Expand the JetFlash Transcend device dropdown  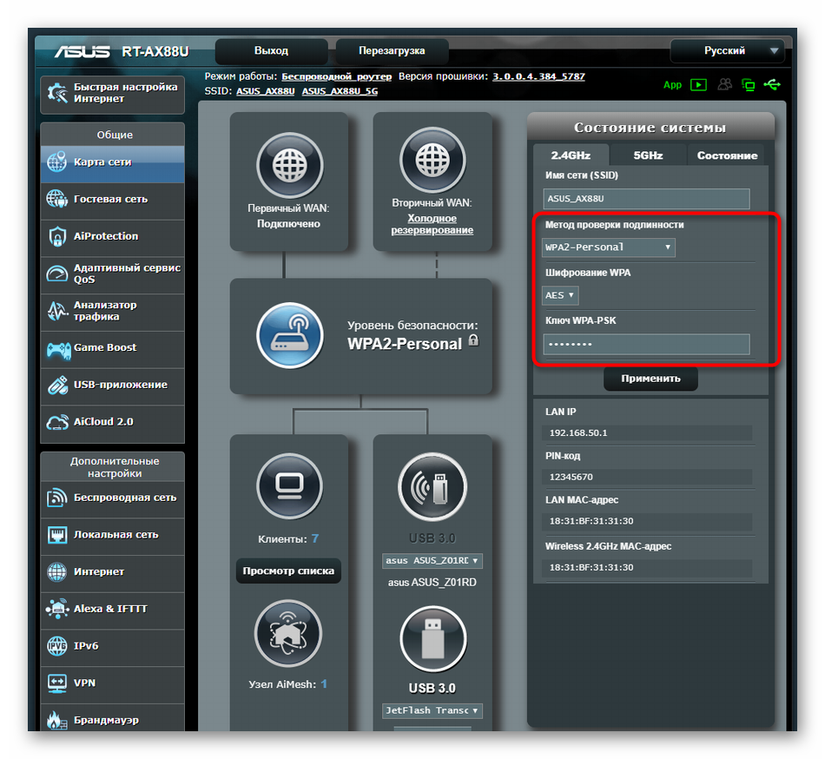[x=432, y=710]
